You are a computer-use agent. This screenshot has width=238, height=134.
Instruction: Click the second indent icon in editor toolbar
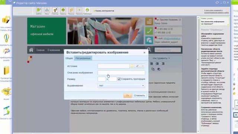[157, 64]
